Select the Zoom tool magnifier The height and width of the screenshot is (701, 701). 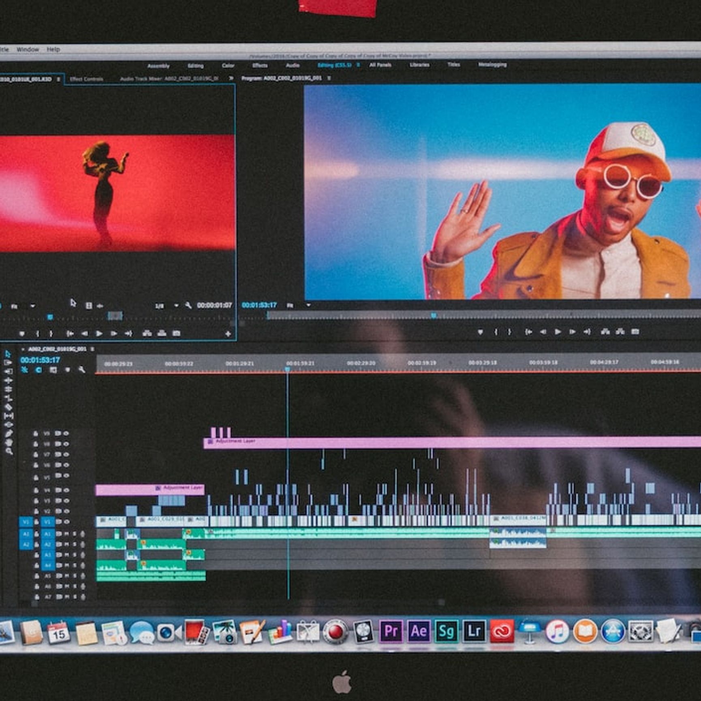(x=8, y=451)
